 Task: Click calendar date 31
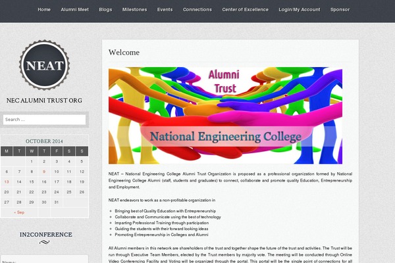[x=57, y=202]
